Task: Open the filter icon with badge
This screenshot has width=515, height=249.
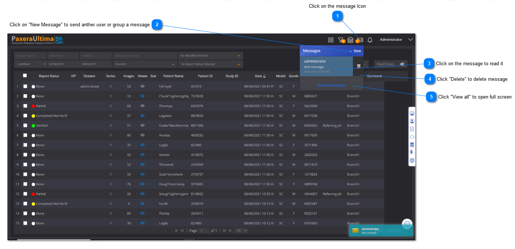Action: (341, 40)
